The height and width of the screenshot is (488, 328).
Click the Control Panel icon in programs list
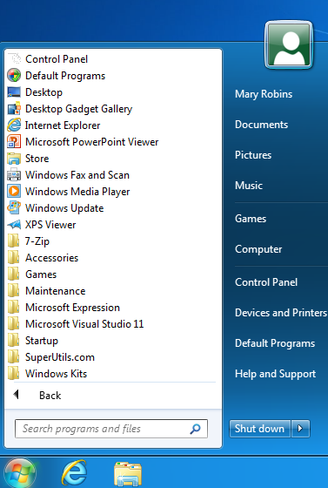click(14, 59)
